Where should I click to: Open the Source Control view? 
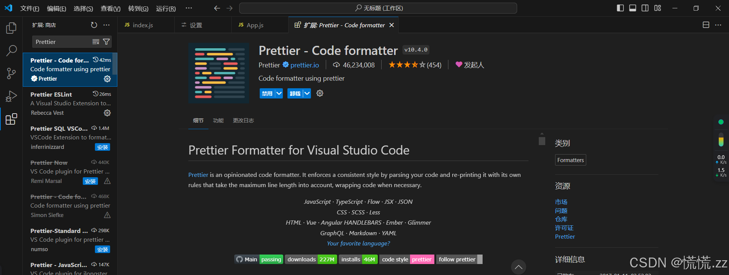point(11,73)
